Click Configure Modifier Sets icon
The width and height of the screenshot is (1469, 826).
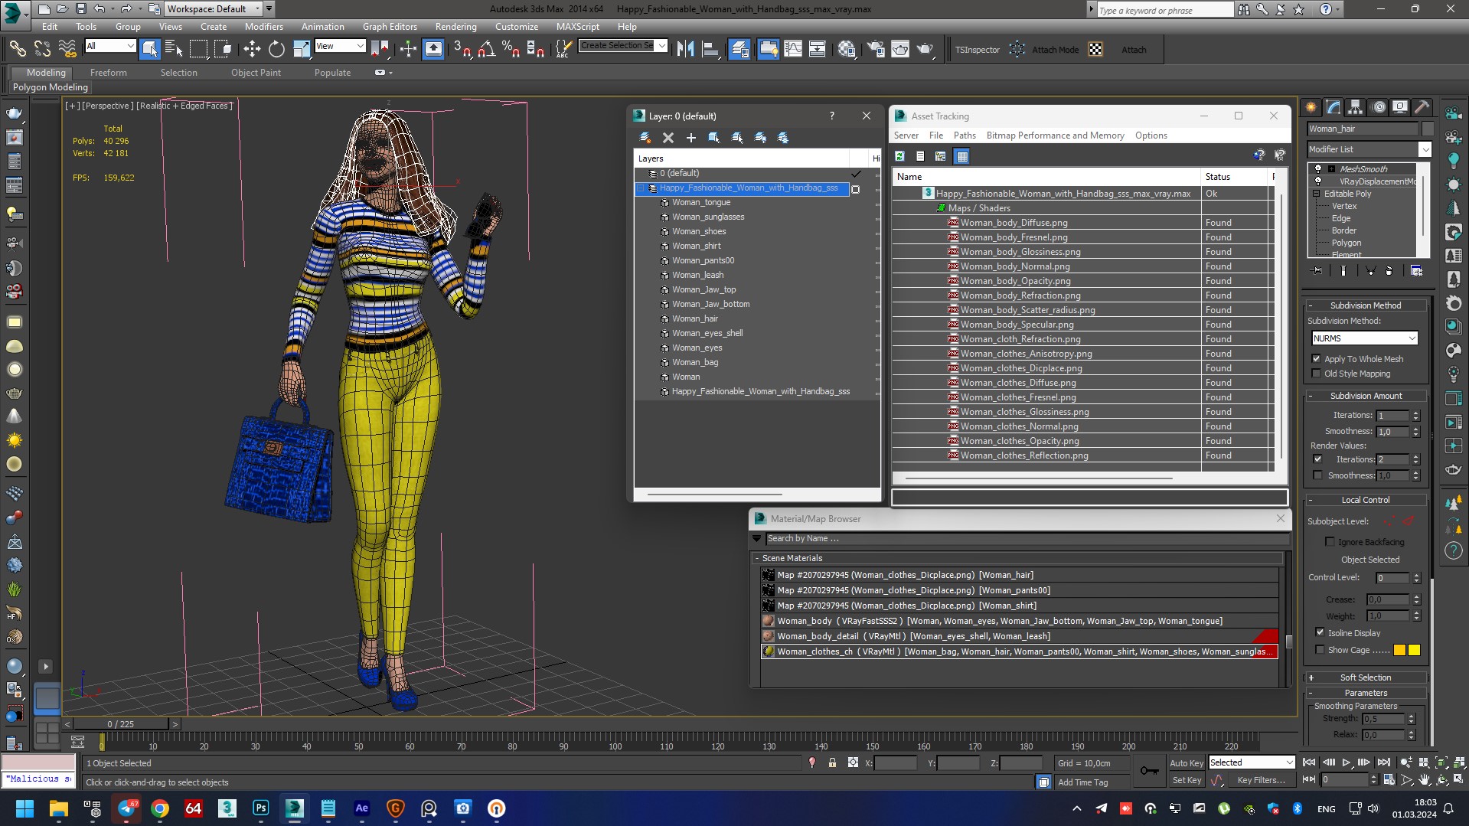1417,271
